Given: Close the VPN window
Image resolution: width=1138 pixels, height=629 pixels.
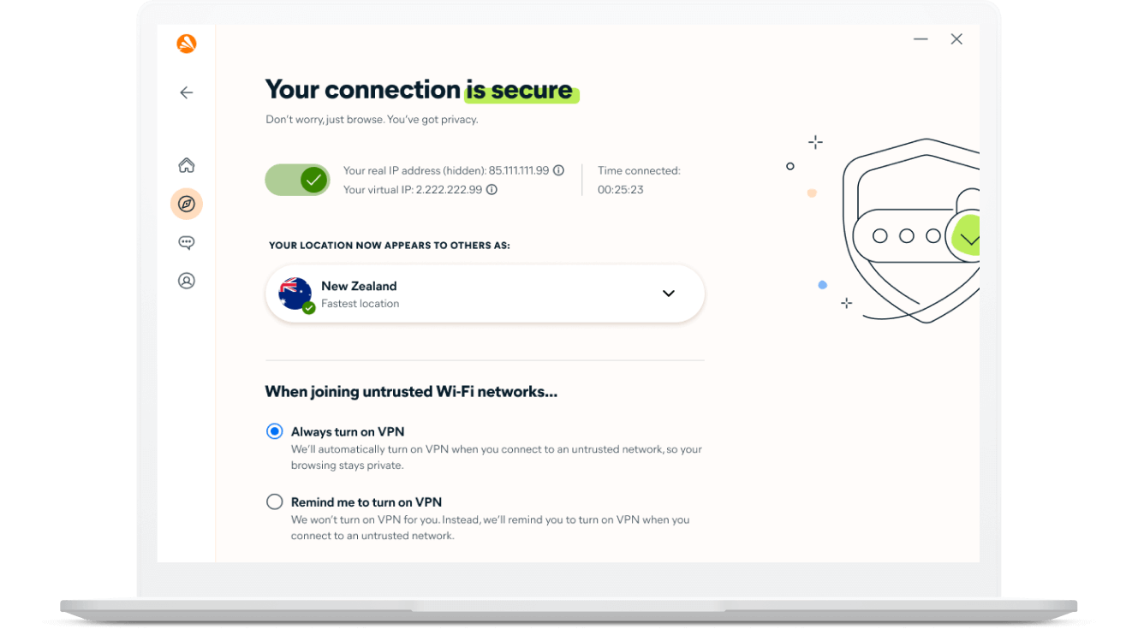Looking at the screenshot, I should [x=956, y=39].
